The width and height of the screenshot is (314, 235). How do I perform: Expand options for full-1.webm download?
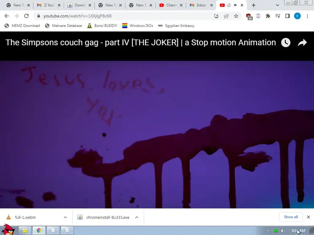coord(65,217)
